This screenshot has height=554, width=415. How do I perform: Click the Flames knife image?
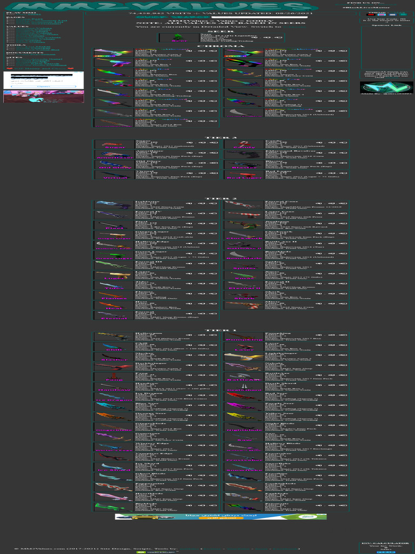click(115, 296)
